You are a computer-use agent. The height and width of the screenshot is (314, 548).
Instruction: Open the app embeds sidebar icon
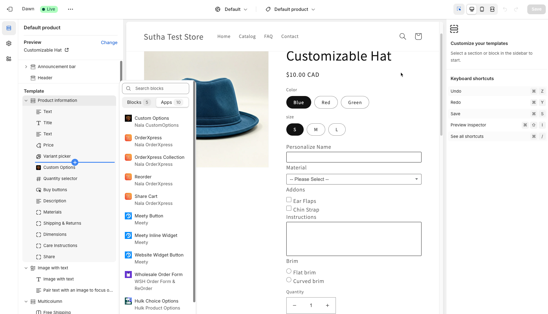point(9,59)
